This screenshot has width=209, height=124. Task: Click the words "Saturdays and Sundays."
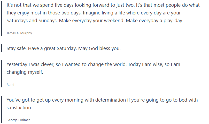click(x=32, y=21)
